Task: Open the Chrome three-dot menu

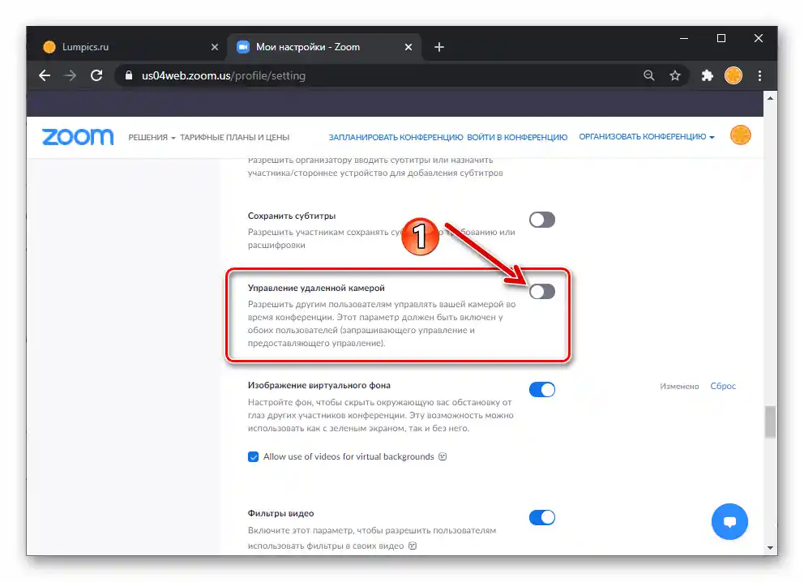Action: click(759, 75)
